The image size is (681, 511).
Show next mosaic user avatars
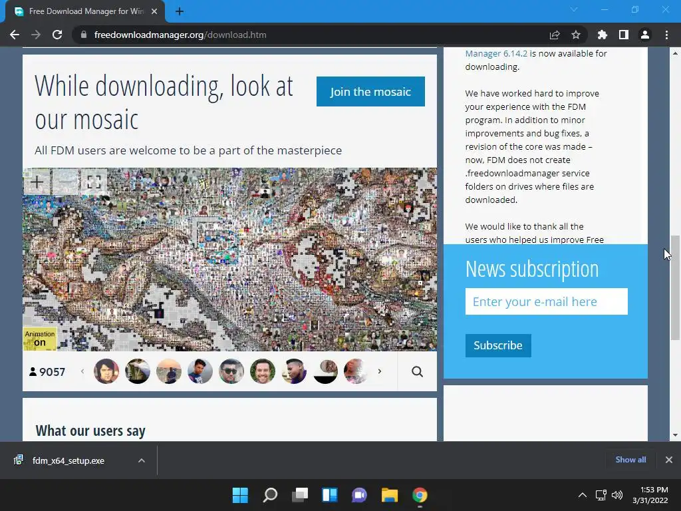380,371
